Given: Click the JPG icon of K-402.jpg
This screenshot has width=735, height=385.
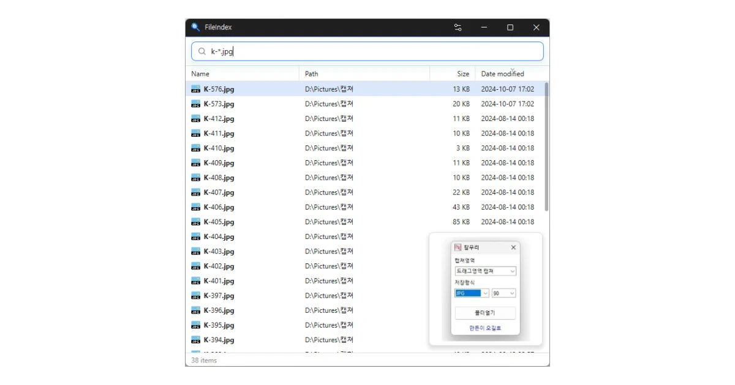Looking at the screenshot, I should (x=196, y=266).
